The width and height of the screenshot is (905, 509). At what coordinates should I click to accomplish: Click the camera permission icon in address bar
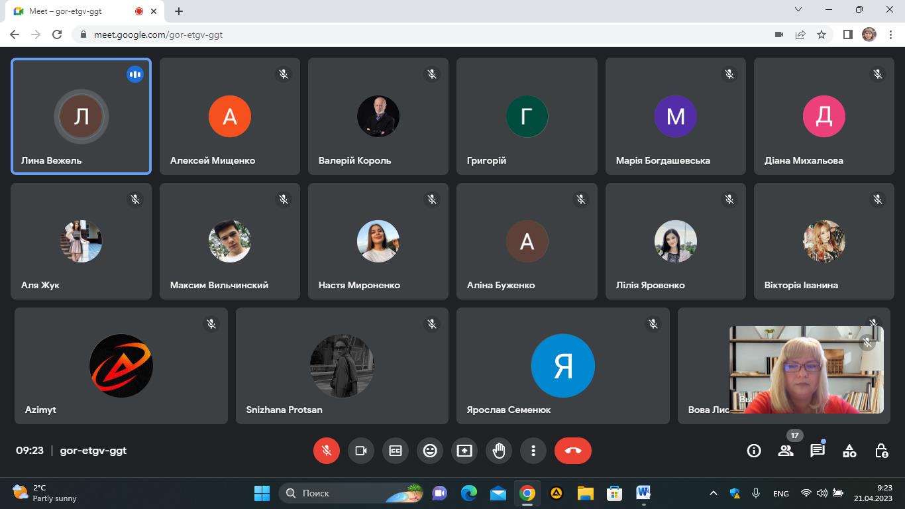(779, 34)
